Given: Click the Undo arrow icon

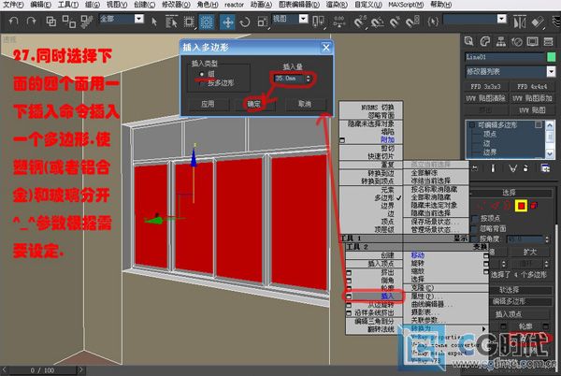Looking at the screenshot, I should pyautogui.click(x=14, y=22).
